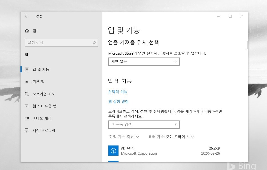
Task: Select the 3D 뷰어 app name
Action: point(127,148)
